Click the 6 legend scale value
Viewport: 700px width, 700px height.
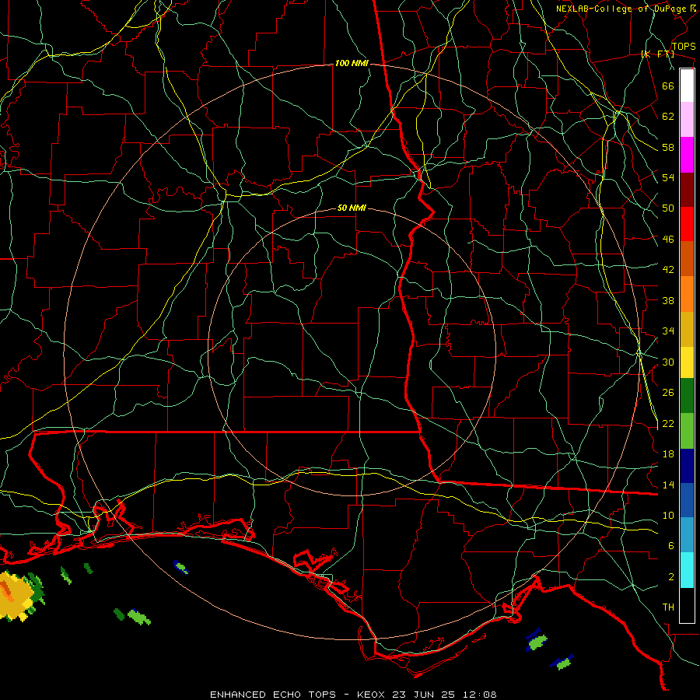[x=671, y=546]
